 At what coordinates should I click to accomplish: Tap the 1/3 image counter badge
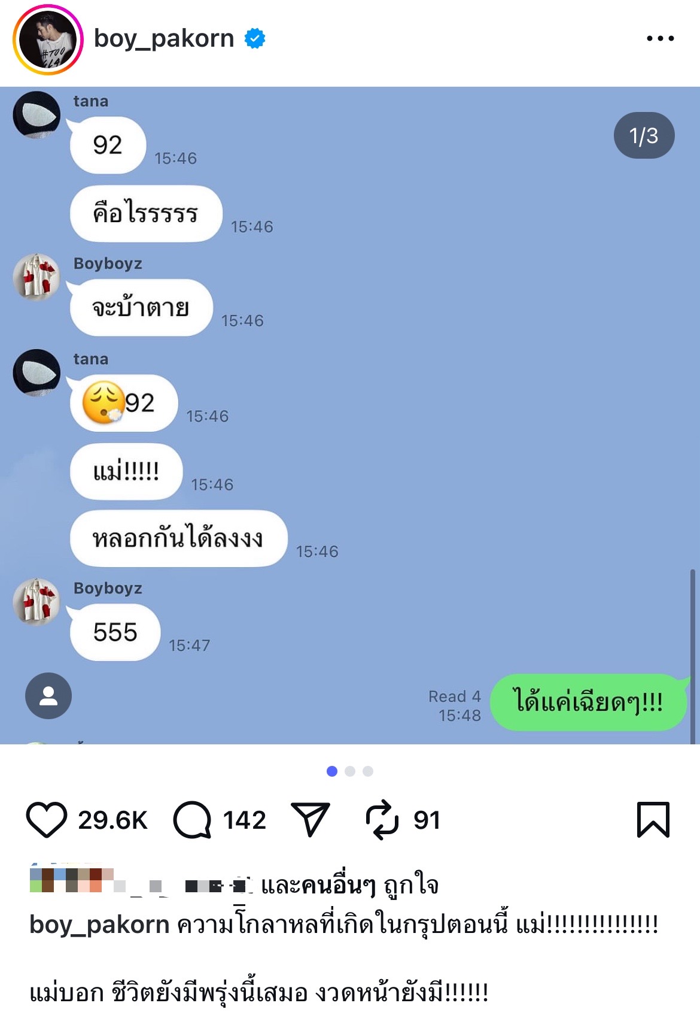644,135
